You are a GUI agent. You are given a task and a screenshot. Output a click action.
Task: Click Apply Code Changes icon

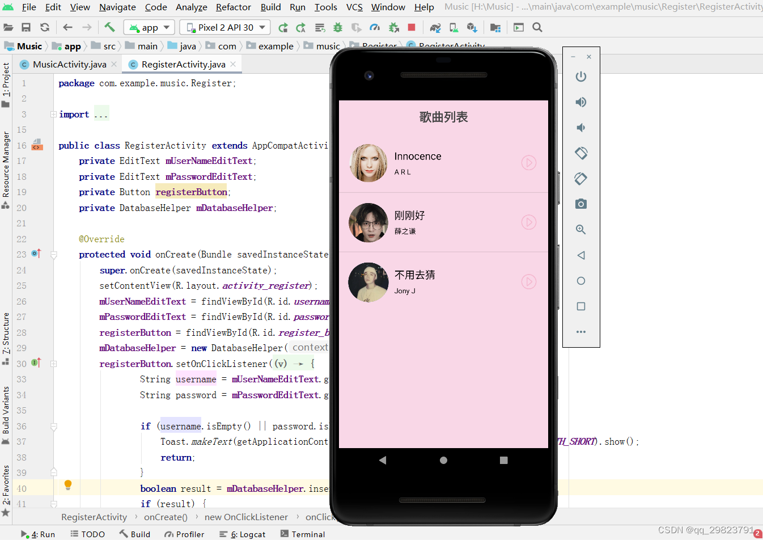coord(301,27)
